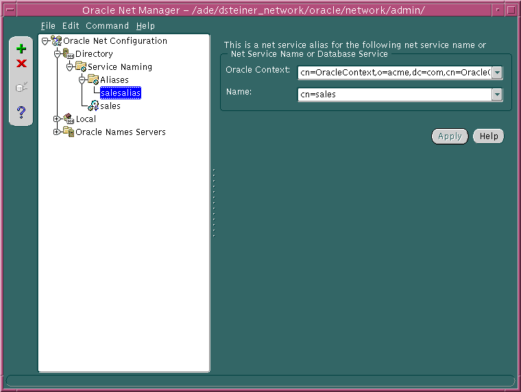The width and height of the screenshot is (521, 392).
Task: Open the Command menu
Action: coord(107,26)
